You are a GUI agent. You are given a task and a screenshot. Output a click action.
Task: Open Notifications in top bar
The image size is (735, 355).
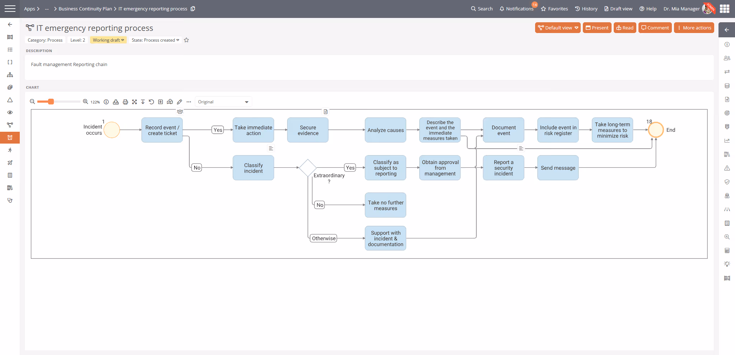click(516, 9)
